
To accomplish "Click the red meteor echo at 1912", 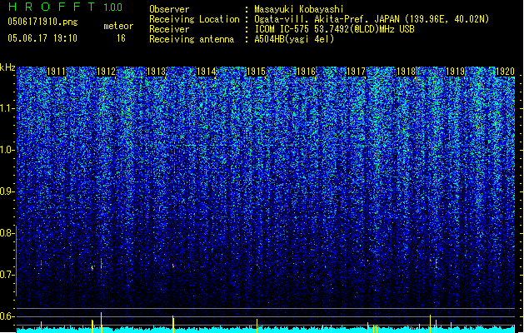I will click(x=102, y=264).
